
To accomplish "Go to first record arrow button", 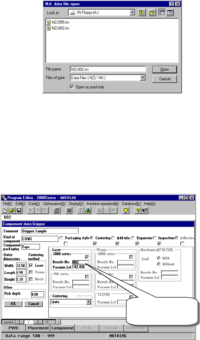I will pos(17,322).
